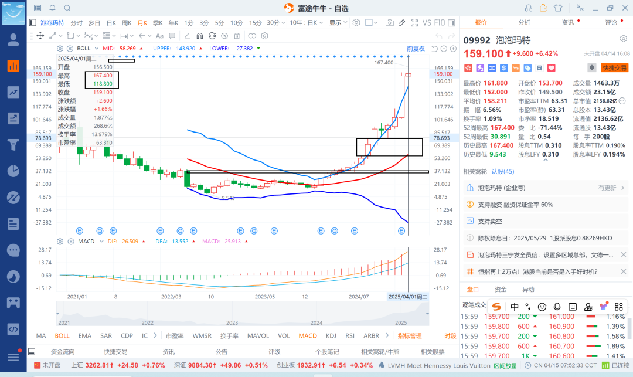Click the Hong Kong flower market icon
633x377 pixels.
pyautogui.click(x=468, y=68)
